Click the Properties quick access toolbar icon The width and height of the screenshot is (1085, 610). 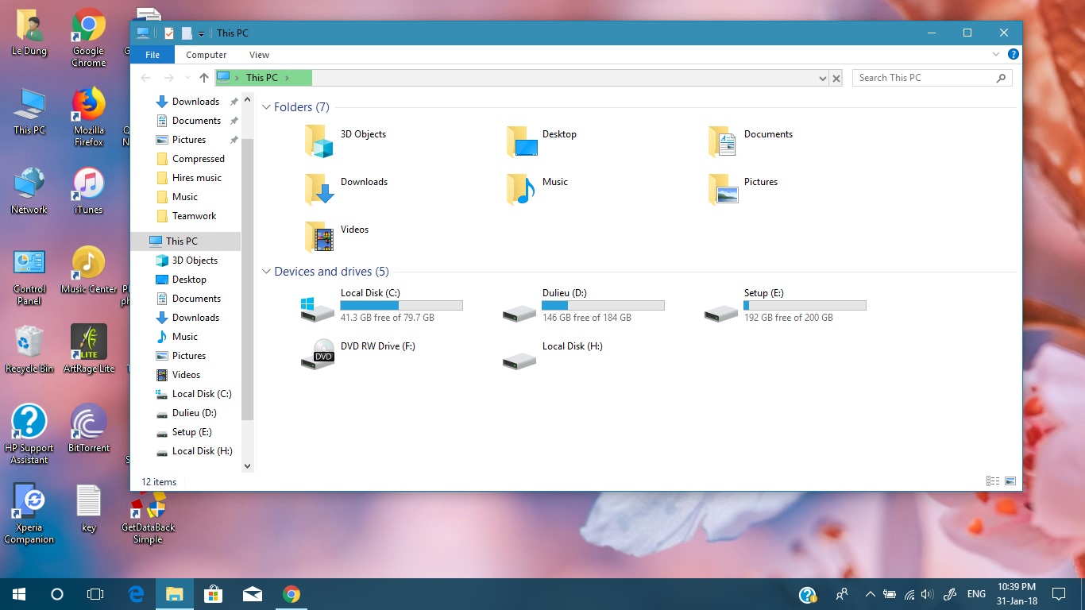(x=169, y=33)
